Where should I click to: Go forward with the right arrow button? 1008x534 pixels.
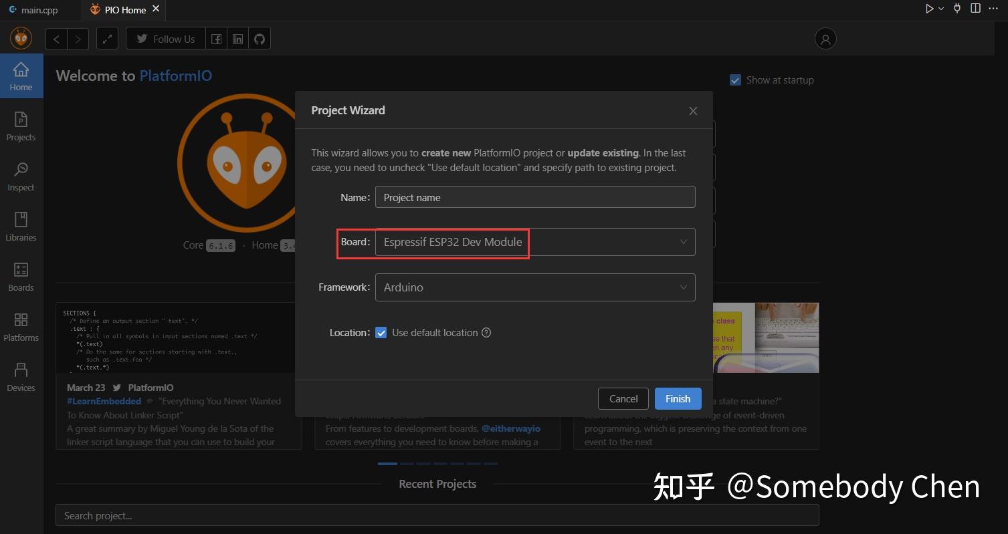point(78,39)
